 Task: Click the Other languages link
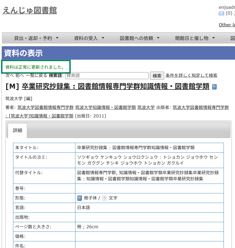[228, 25]
